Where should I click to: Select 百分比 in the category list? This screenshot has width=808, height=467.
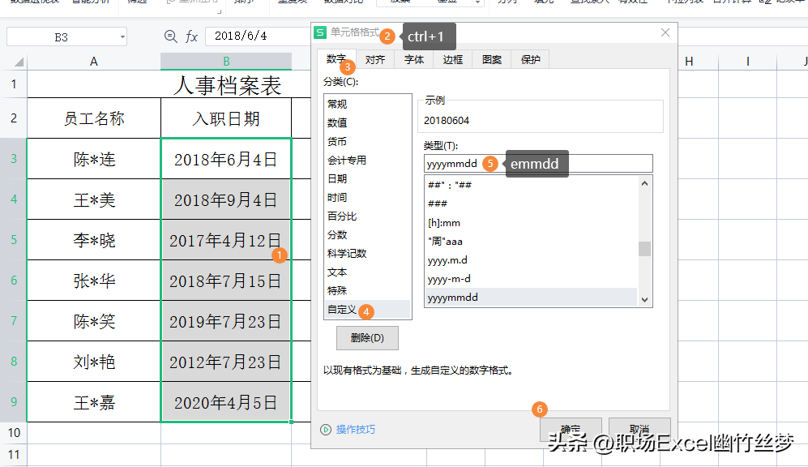click(367, 216)
